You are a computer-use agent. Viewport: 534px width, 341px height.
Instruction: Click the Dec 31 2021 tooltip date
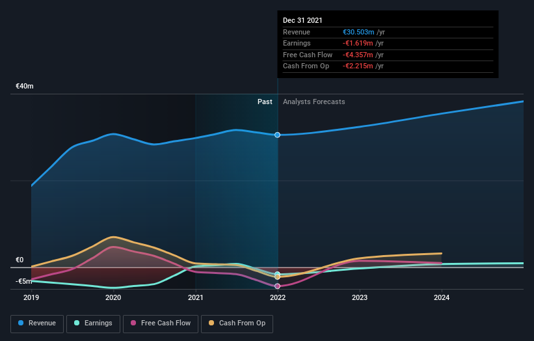[x=302, y=20]
